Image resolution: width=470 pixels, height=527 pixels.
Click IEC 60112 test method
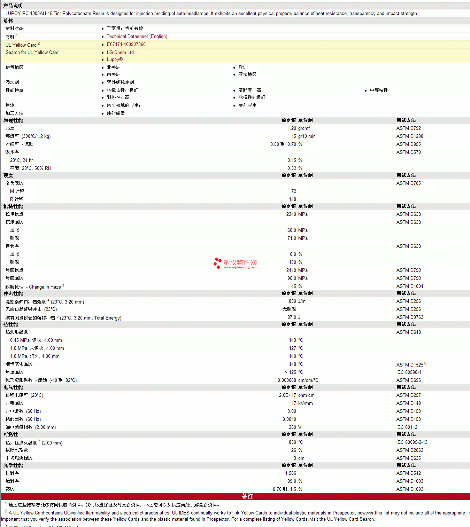[x=407, y=427]
